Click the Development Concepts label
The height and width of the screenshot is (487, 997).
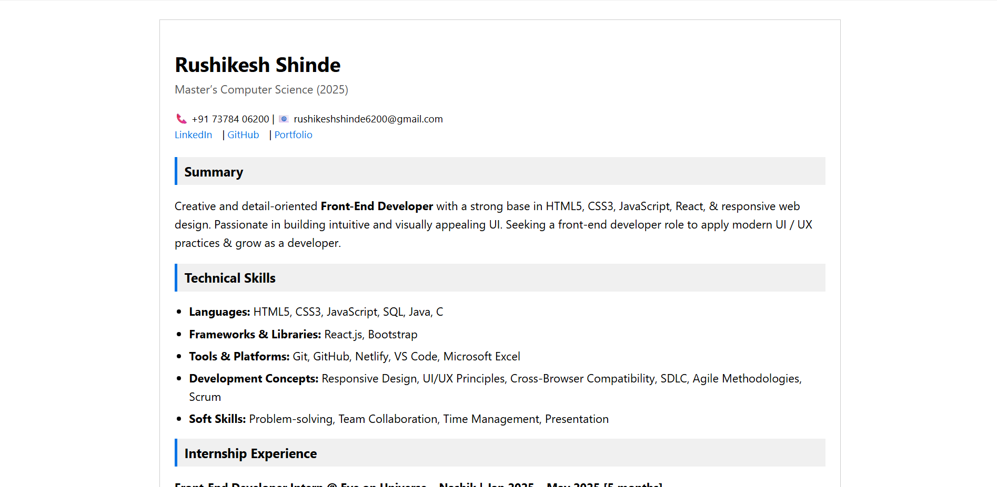[x=253, y=379]
